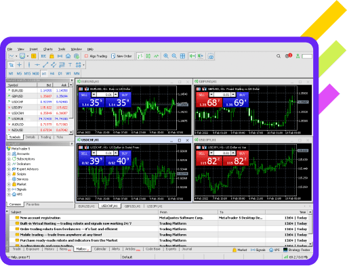
Task: Open the Tools menu
Action: pos(62,49)
